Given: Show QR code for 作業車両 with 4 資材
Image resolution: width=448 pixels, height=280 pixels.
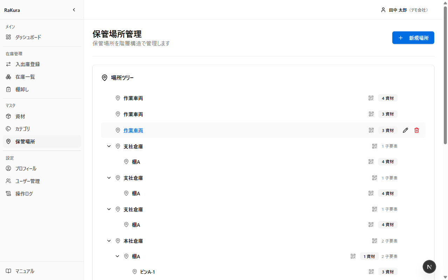Looking at the screenshot, I should [371, 98].
